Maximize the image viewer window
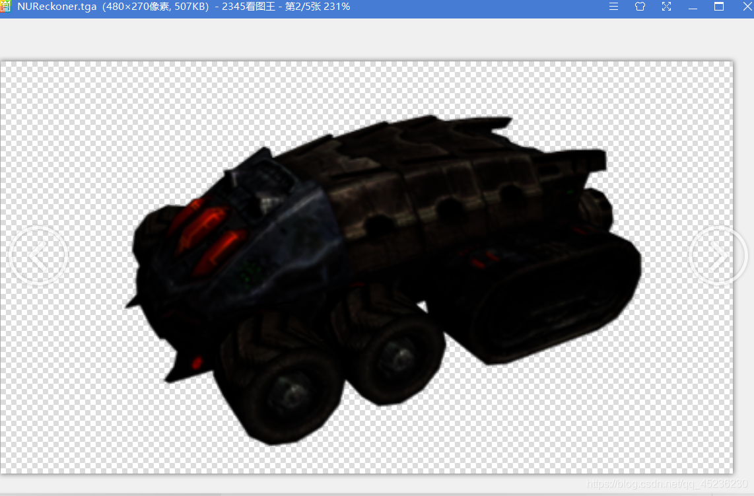This screenshot has height=496, width=754. click(x=719, y=6)
